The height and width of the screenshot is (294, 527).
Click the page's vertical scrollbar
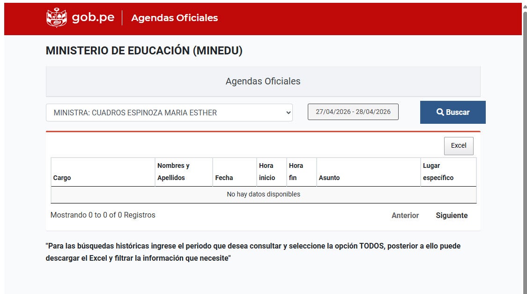point(524,141)
